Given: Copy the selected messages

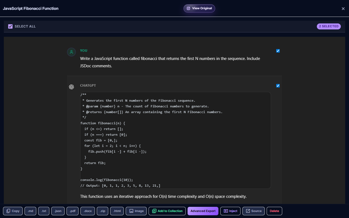Looking at the screenshot, I should pyautogui.click(x=13, y=211).
